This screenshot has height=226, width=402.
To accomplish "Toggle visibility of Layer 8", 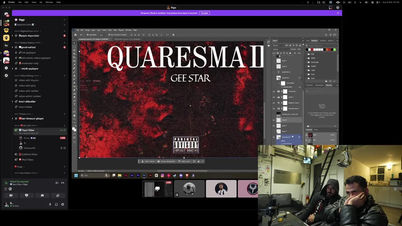I will pyautogui.click(x=274, y=120).
